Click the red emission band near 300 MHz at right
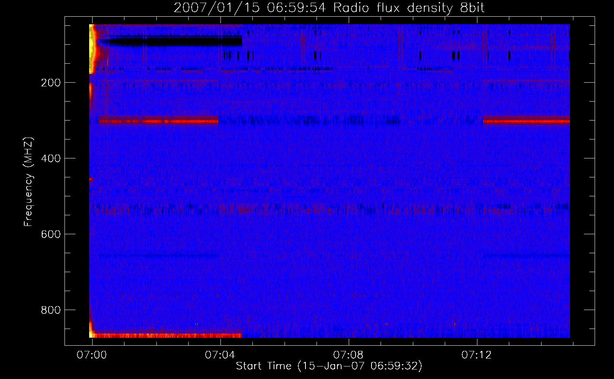The height and width of the screenshot is (379, 614). point(526,121)
